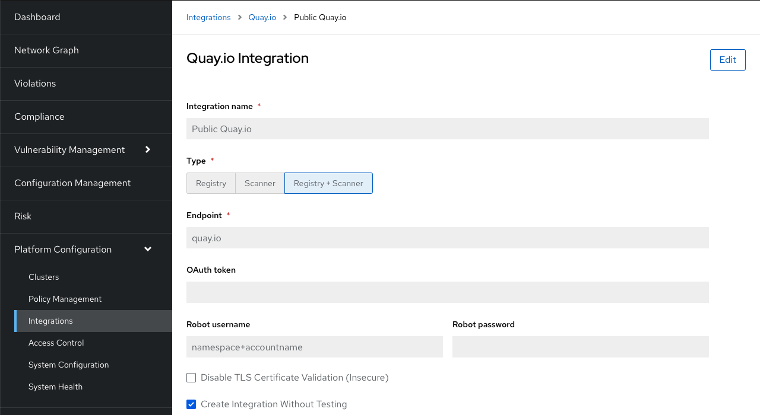
Task: Click the Edit button
Action: [727, 60]
